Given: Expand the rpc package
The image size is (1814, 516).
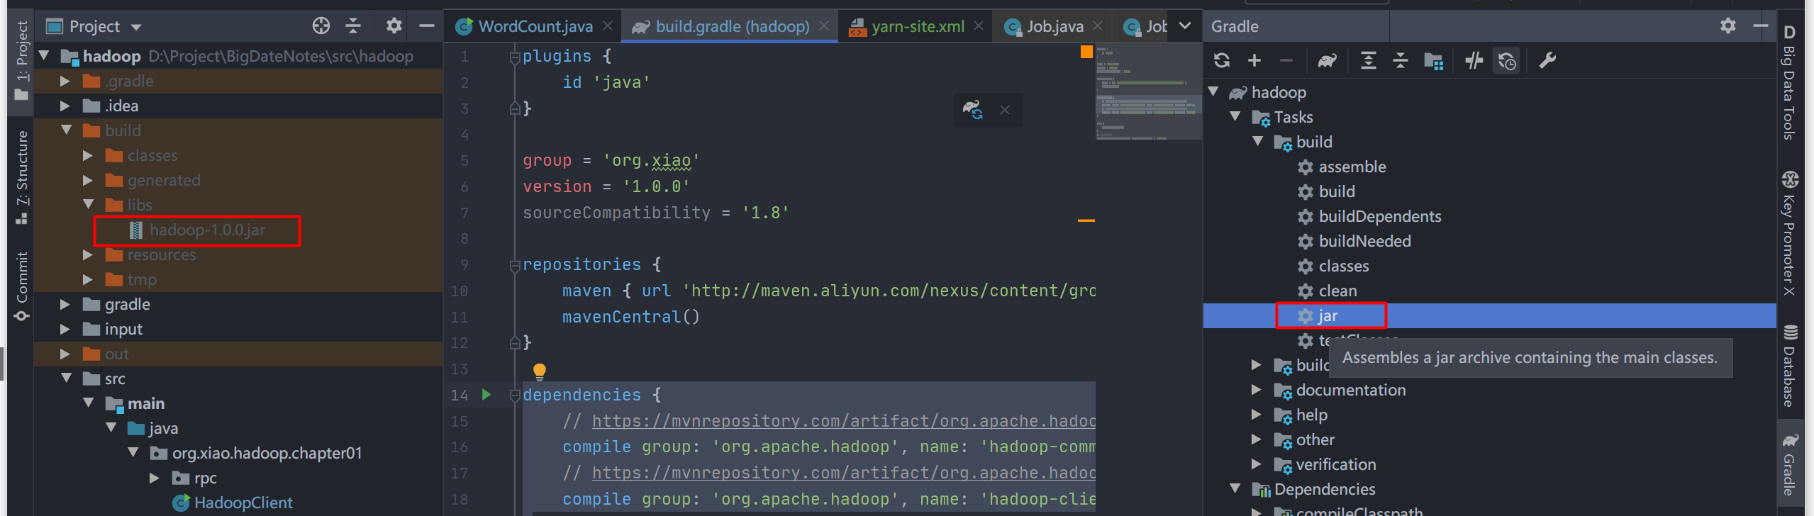Looking at the screenshot, I should 155,478.
